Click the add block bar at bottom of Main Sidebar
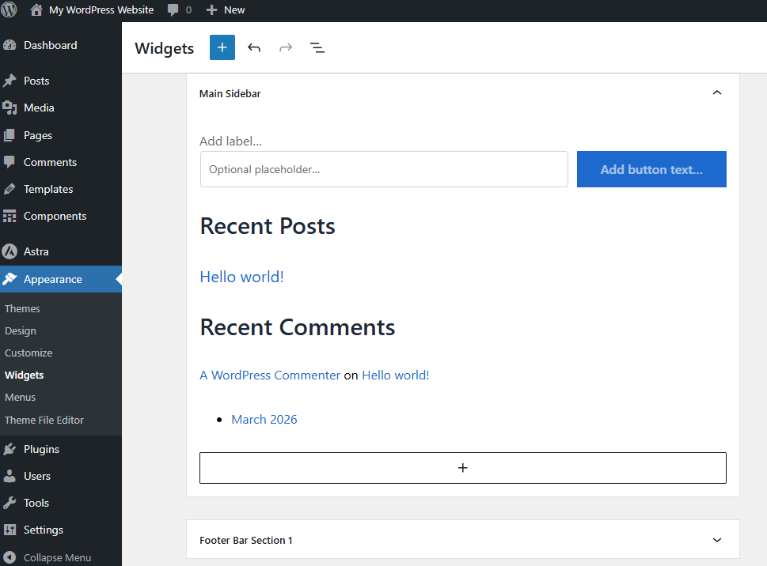 click(462, 468)
